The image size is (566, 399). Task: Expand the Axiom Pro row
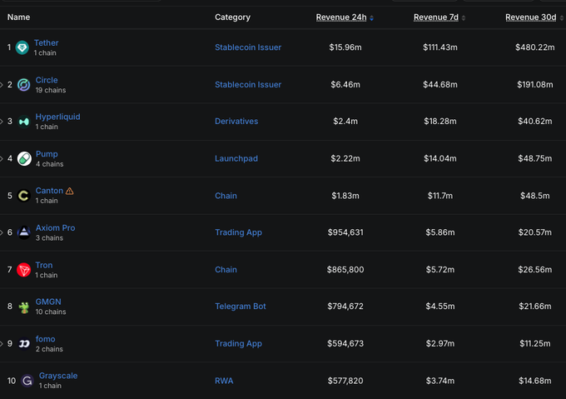point(2,232)
